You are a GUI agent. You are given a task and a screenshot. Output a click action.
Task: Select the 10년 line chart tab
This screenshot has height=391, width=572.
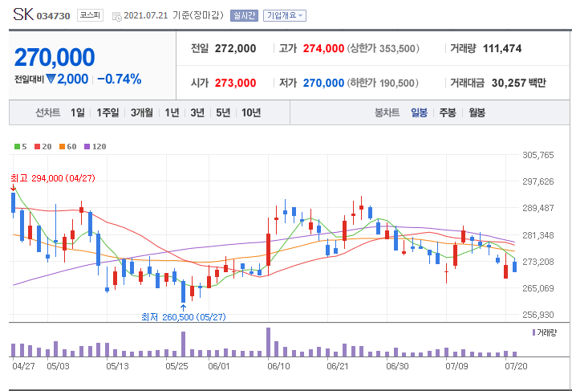251,113
